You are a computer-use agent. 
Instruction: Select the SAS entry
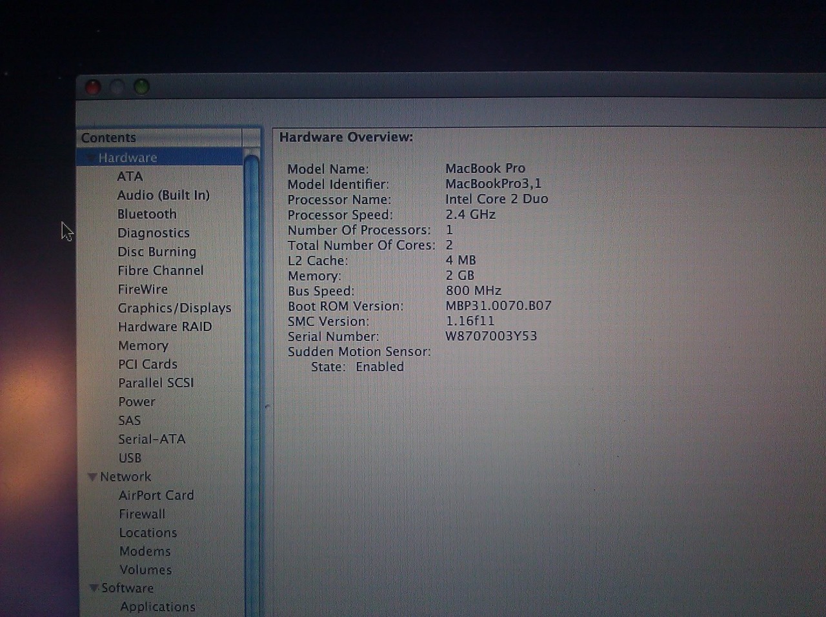coord(129,420)
